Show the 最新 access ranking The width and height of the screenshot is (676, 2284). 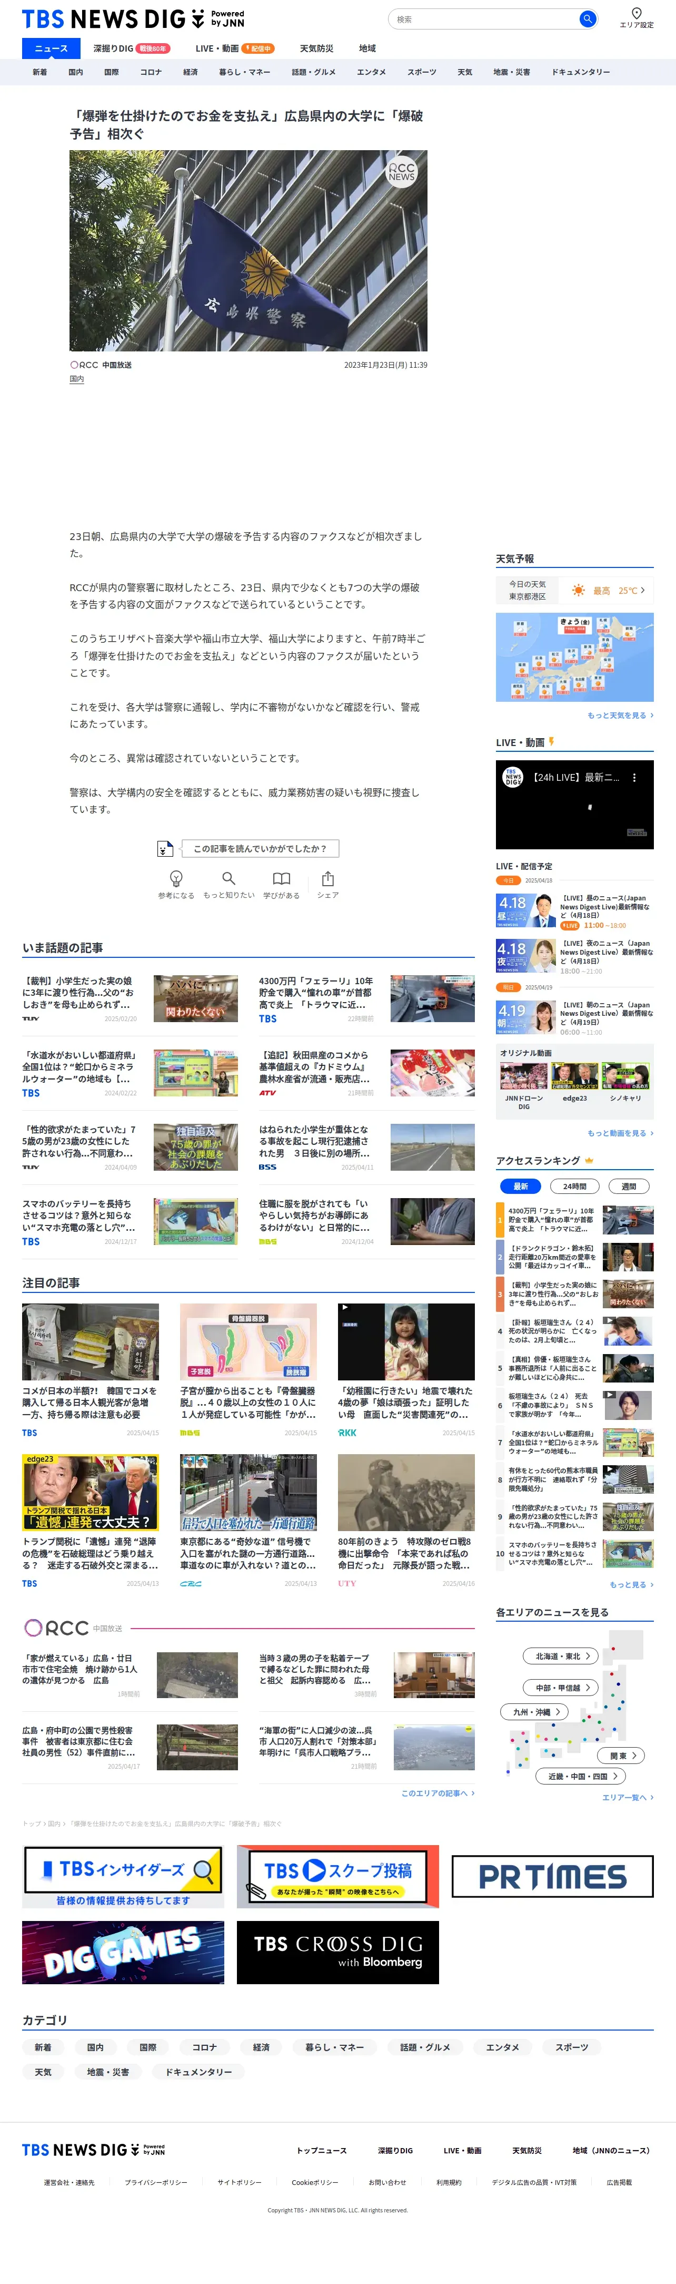(x=520, y=1187)
